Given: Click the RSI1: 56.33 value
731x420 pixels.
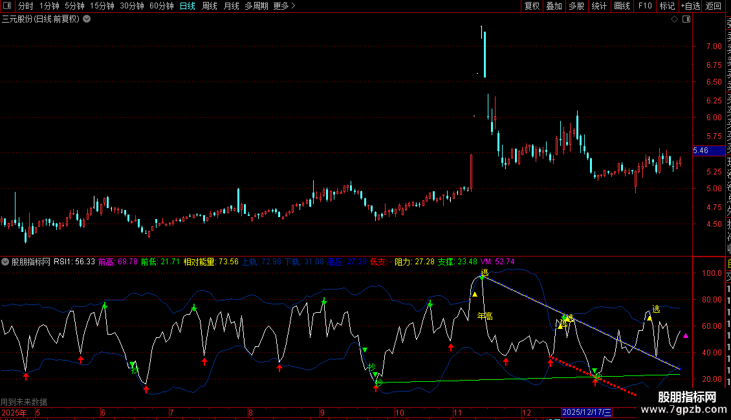Looking at the screenshot, I should point(74,262).
